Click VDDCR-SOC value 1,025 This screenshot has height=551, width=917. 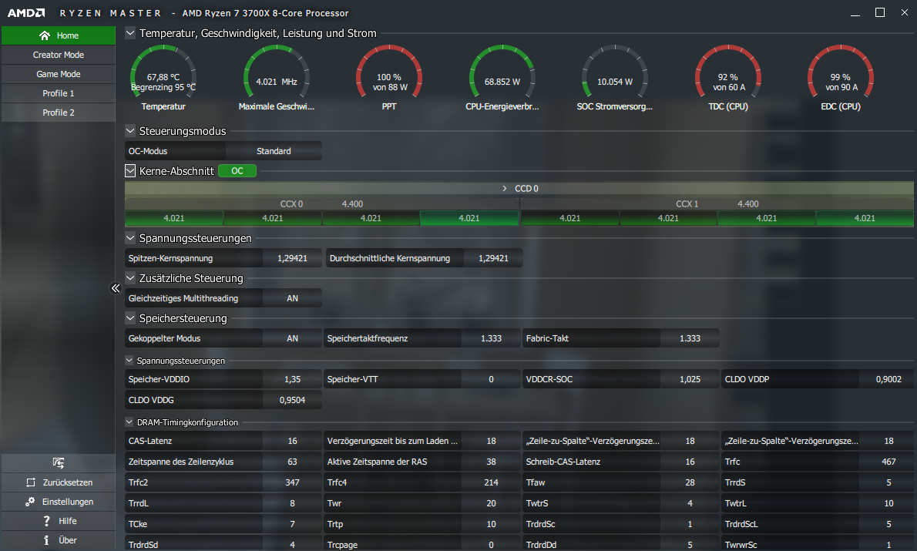(x=690, y=379)
